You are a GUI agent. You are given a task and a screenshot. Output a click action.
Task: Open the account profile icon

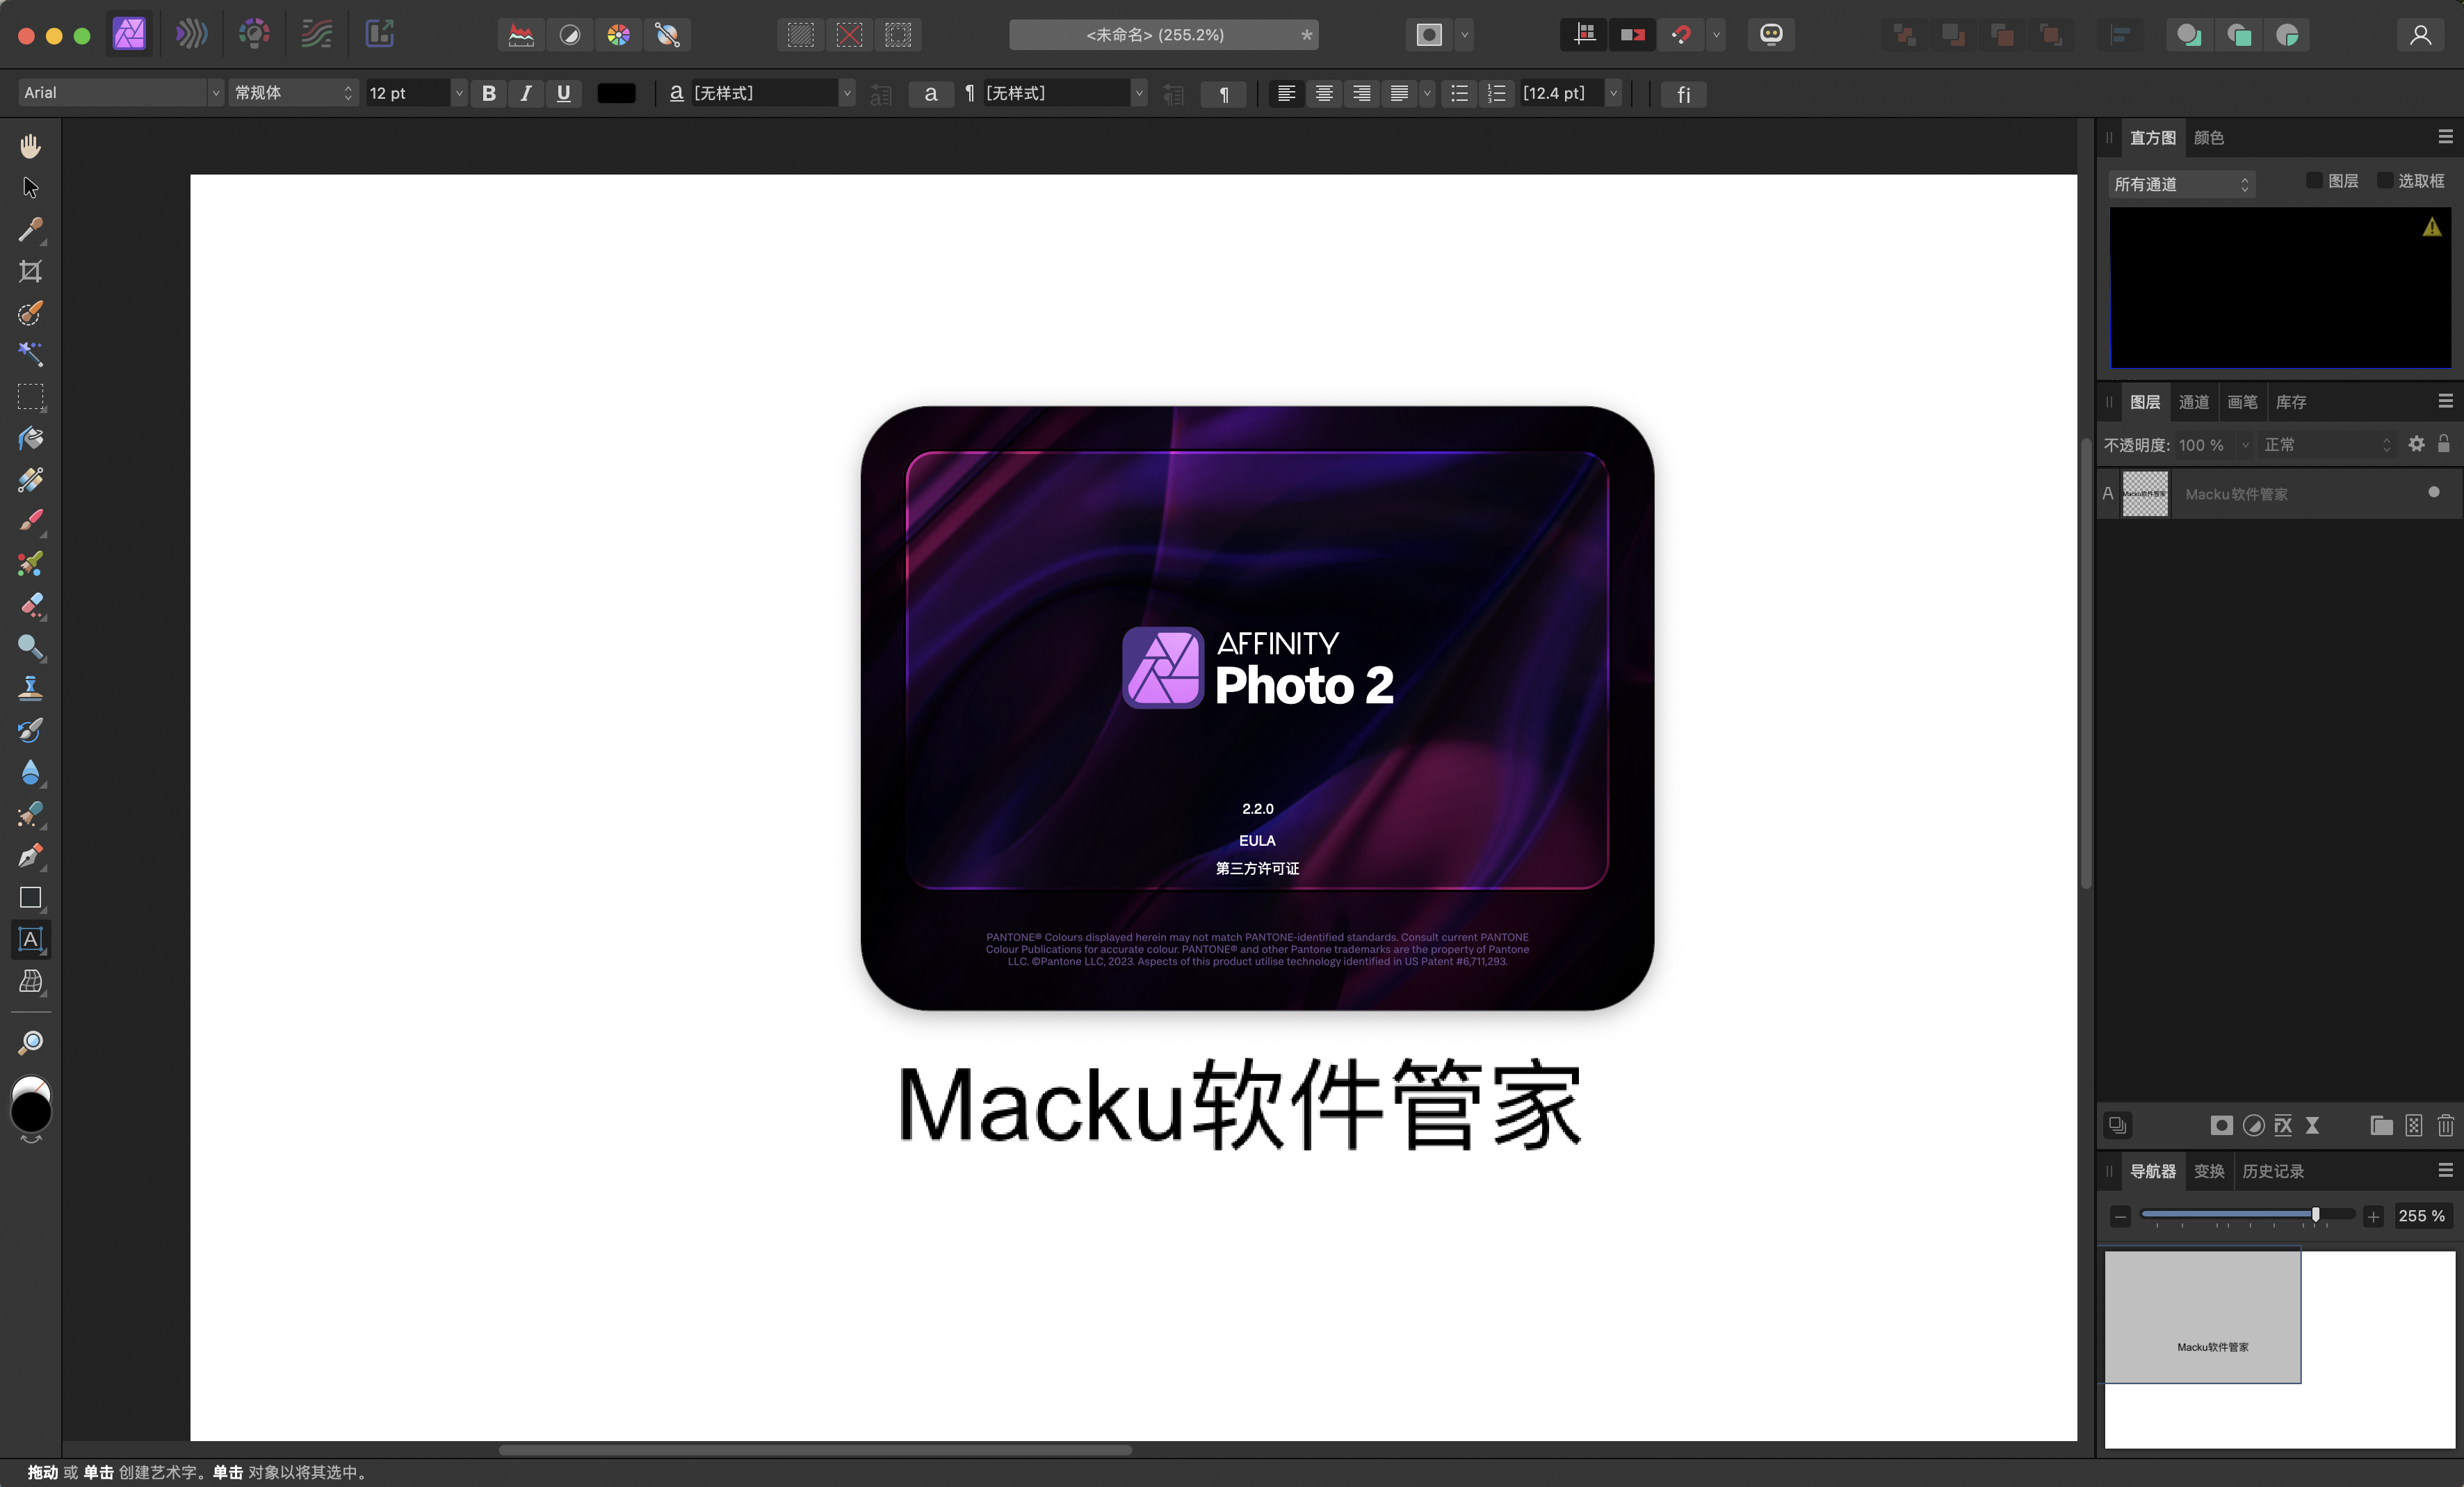point(2420,35)
